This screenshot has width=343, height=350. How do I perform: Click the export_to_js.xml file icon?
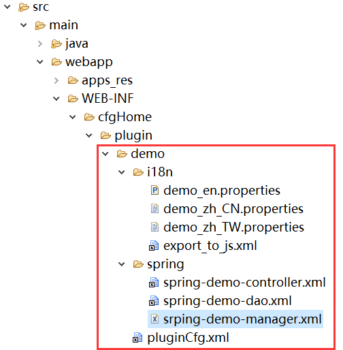click(154, 246)
